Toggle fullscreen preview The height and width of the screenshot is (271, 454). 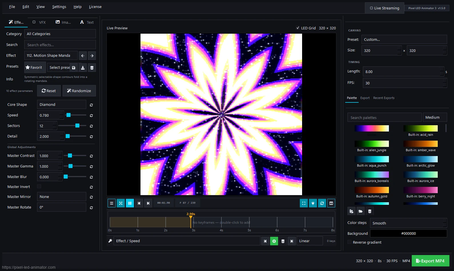pyautogui.click(x=304, y=203)
